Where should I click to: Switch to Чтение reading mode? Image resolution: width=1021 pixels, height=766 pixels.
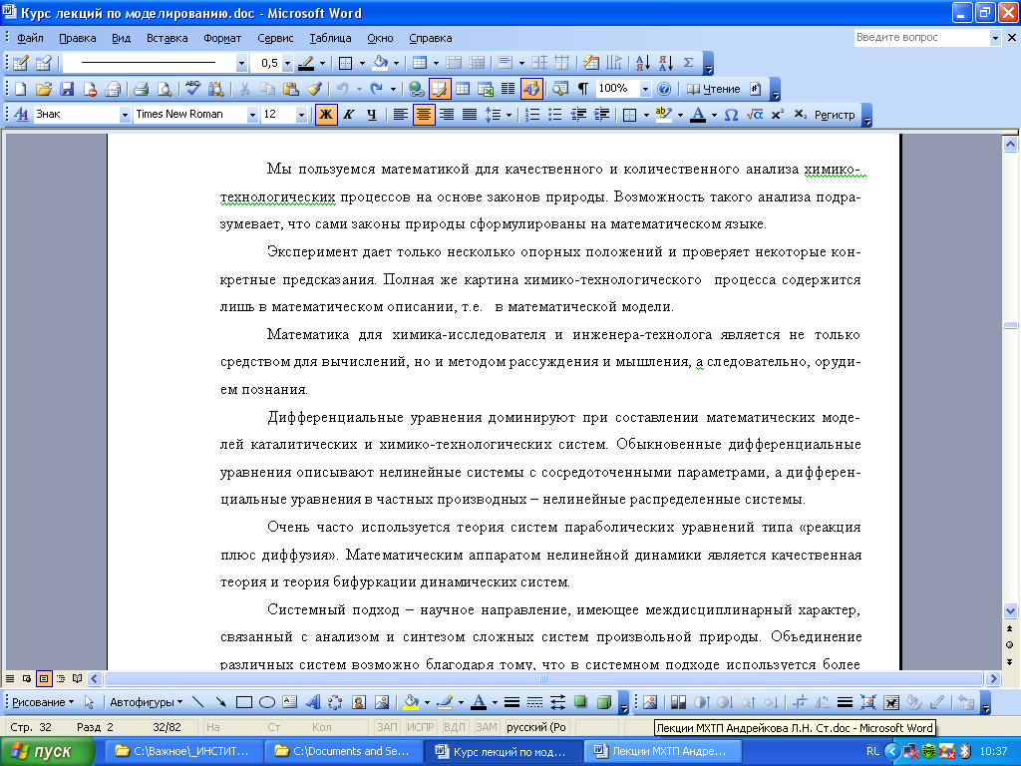coord(714,89)
